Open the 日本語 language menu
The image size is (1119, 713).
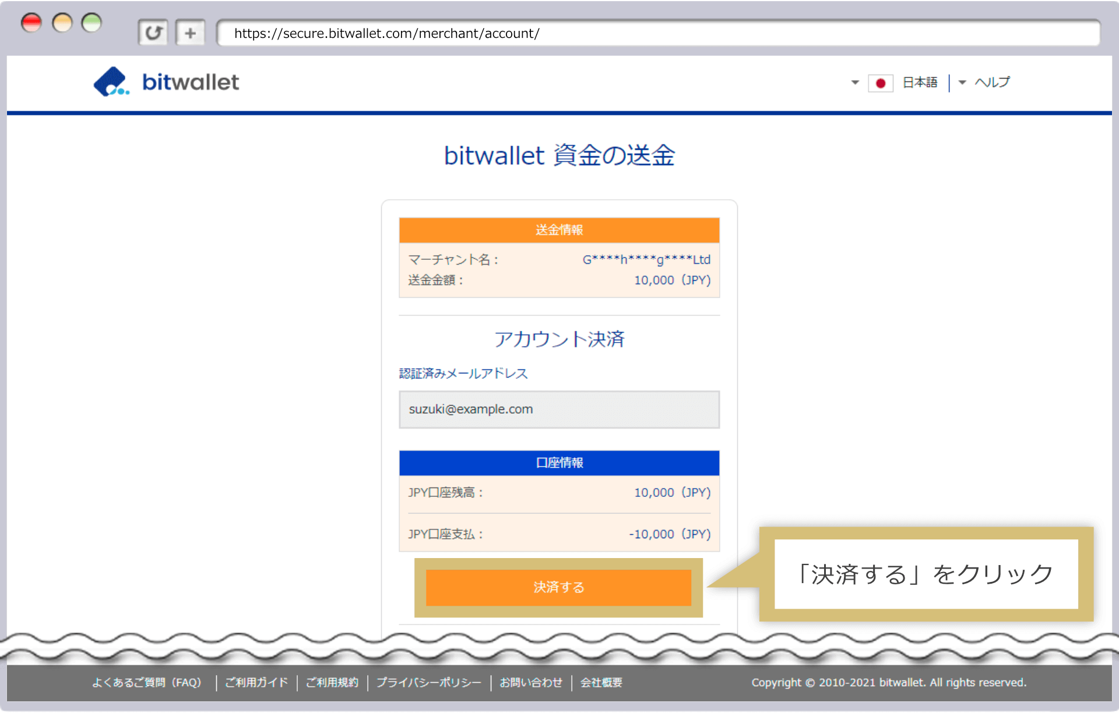click(x=920, y=83)
